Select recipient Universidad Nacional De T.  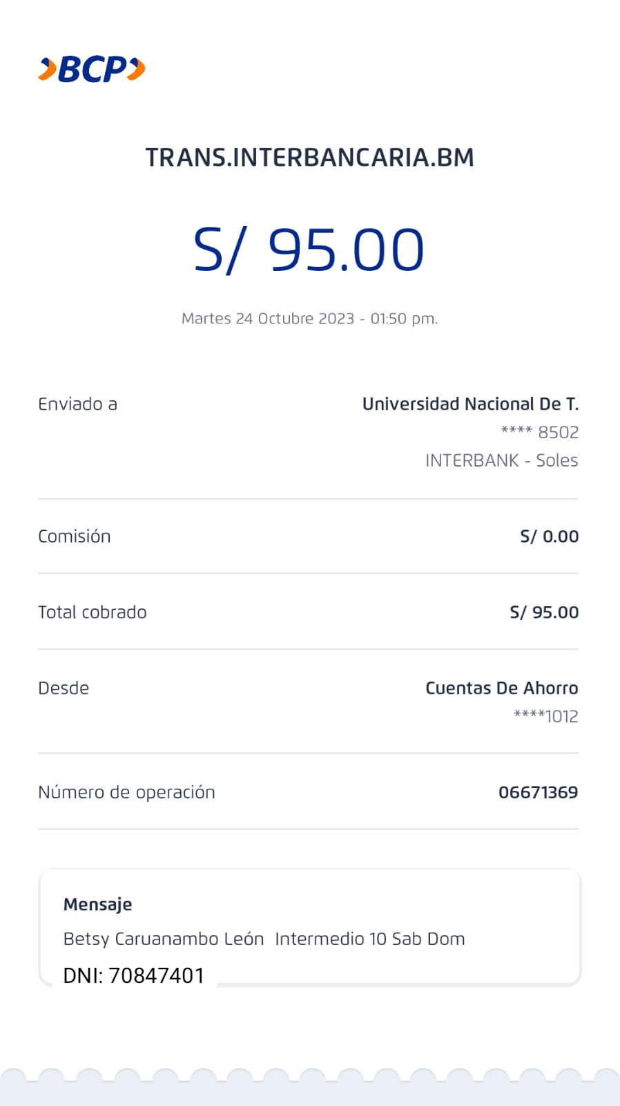pyautogui.click(x=470, y=404)
